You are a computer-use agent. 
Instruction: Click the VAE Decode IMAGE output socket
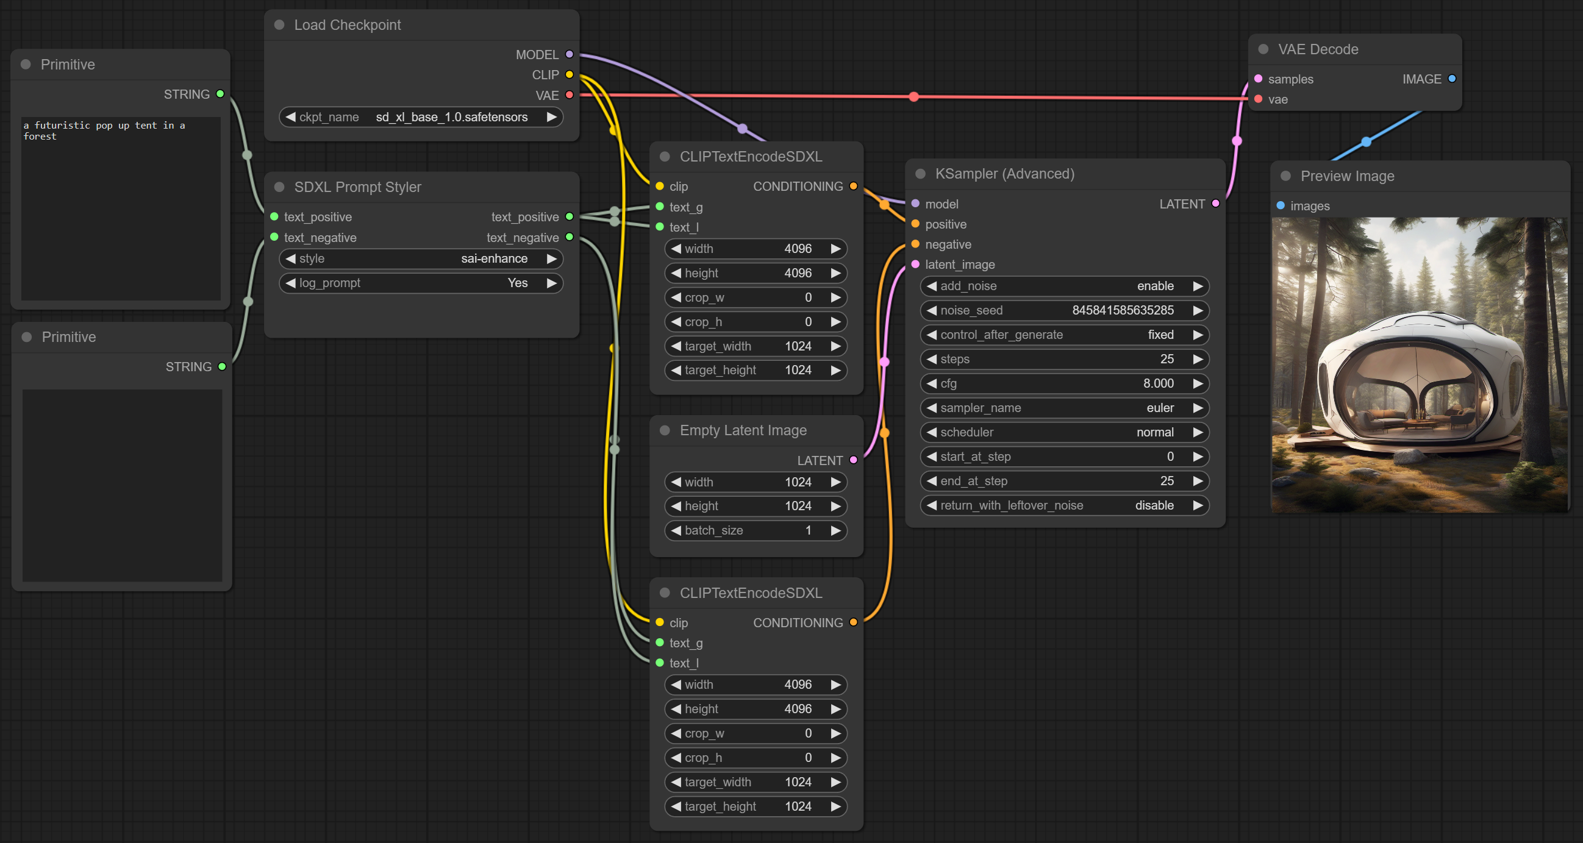point(1451,79)
